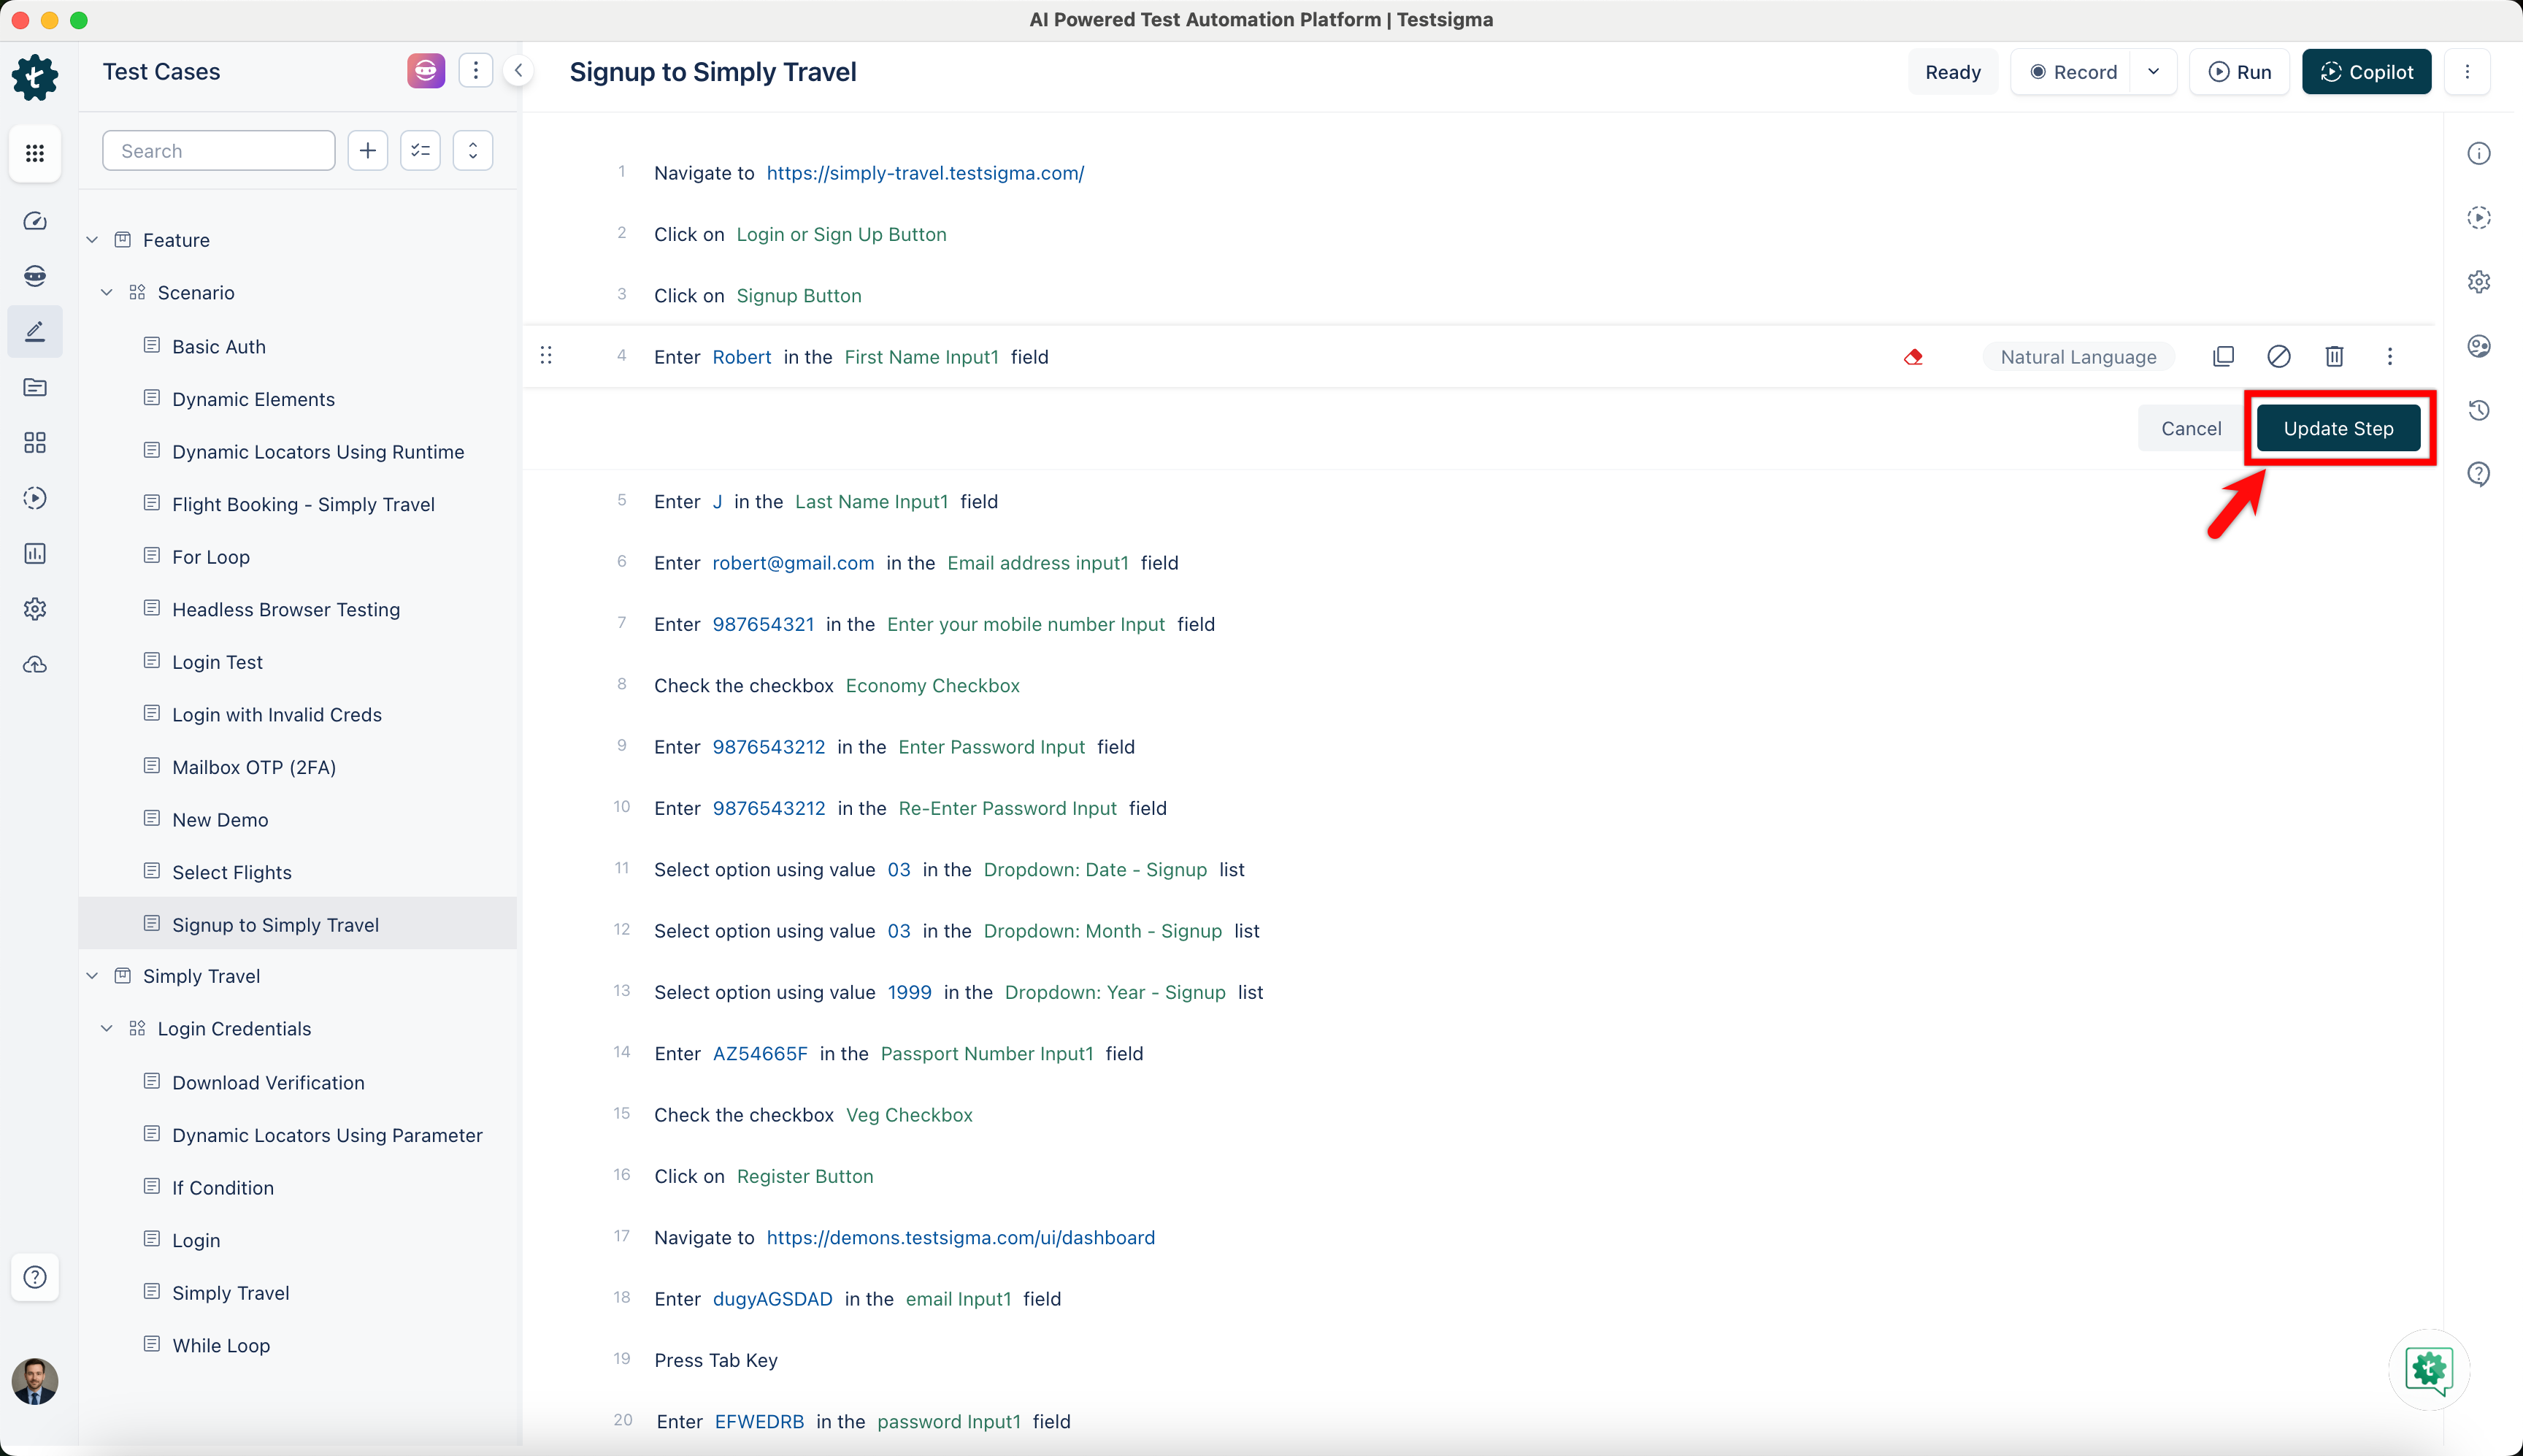The height and width of the screenshot is (1456, 2523).
Task: Click the red eraser icon on step 4
Action: coord(1913,357)
